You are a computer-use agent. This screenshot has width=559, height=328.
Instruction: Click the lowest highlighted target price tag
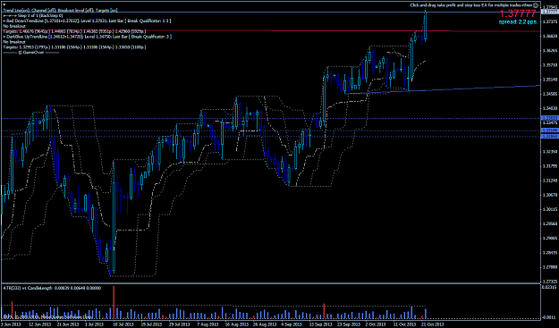point(549,137)
